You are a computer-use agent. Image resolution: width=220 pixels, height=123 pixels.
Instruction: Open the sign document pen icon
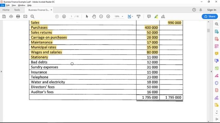tap(163, 16)
